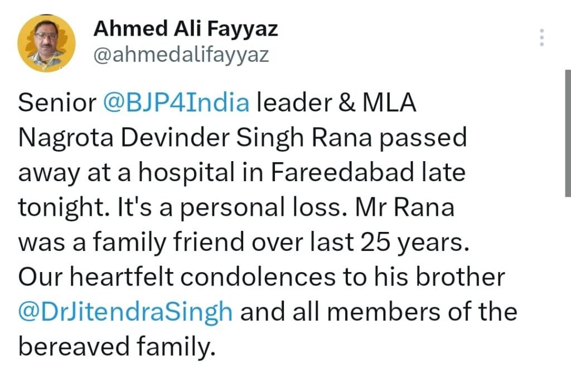
Task: Click the @ahmedalifayyaz handle
Action: click(181, 55)
